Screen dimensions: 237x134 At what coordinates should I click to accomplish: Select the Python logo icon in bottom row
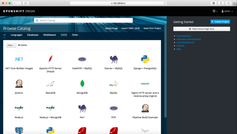point(50,130)
